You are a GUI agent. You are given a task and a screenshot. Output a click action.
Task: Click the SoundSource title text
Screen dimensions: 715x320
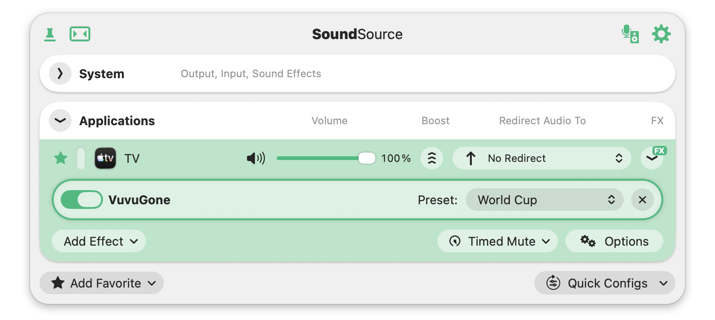357,34
